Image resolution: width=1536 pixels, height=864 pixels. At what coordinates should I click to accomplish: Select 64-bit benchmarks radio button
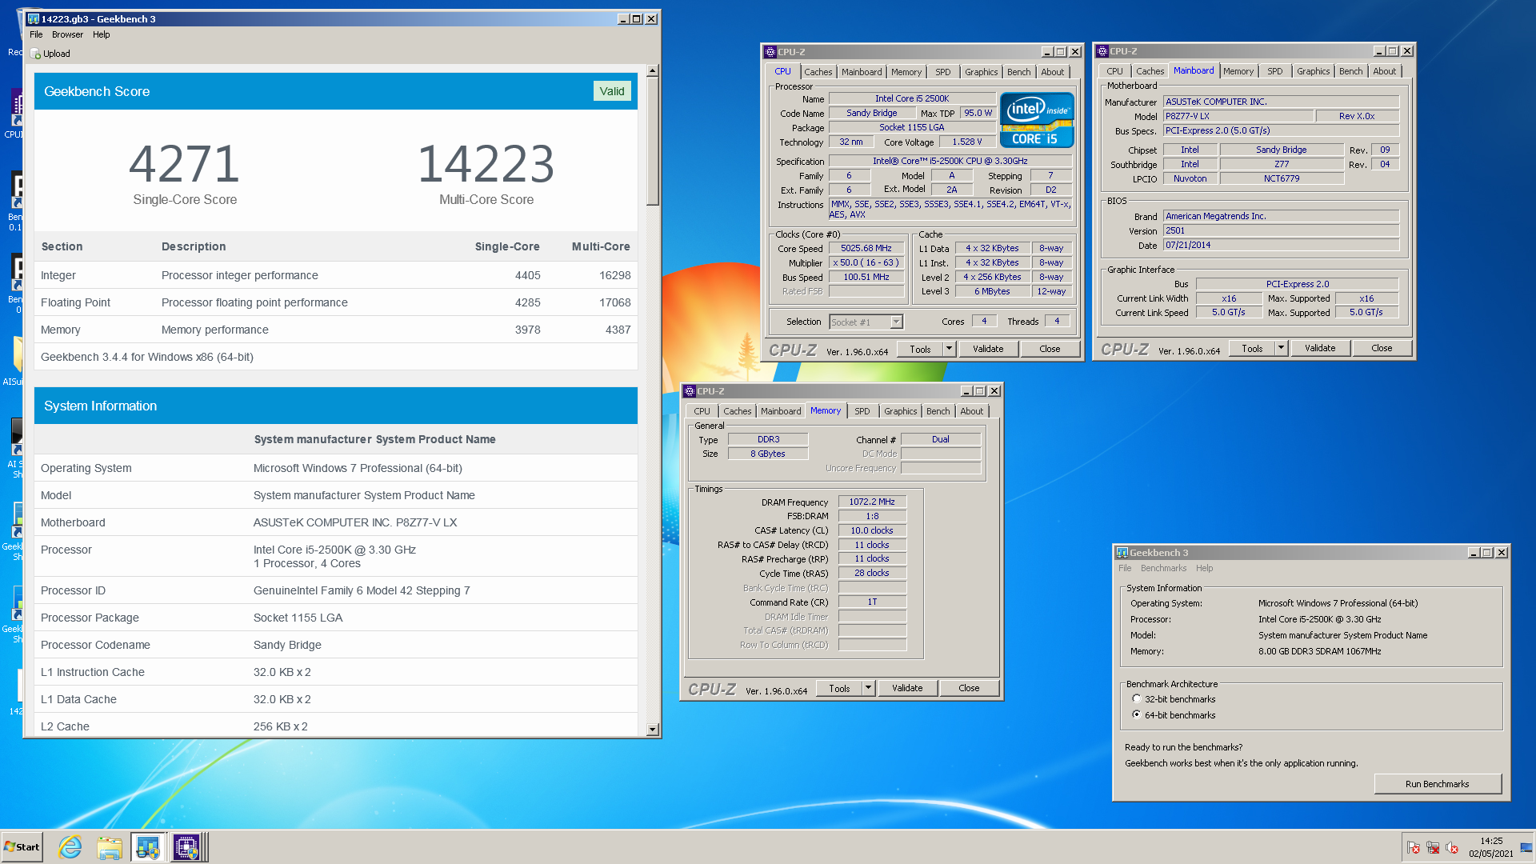pyautogui.click(x=1137, y=714)
